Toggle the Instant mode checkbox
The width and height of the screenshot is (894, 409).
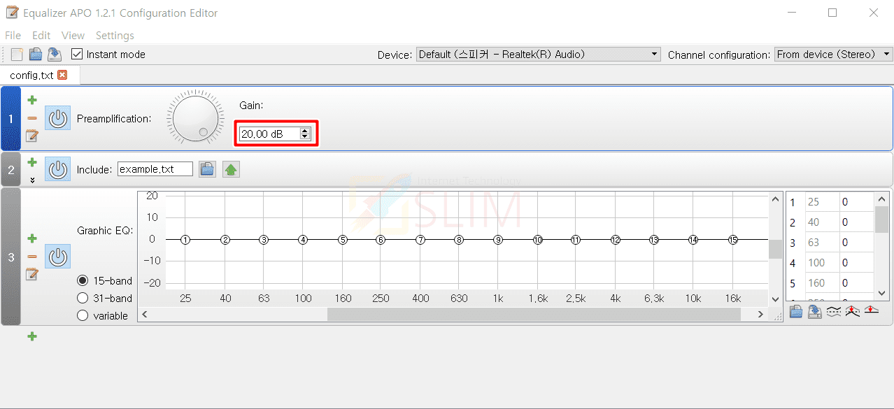coord(77,54)
